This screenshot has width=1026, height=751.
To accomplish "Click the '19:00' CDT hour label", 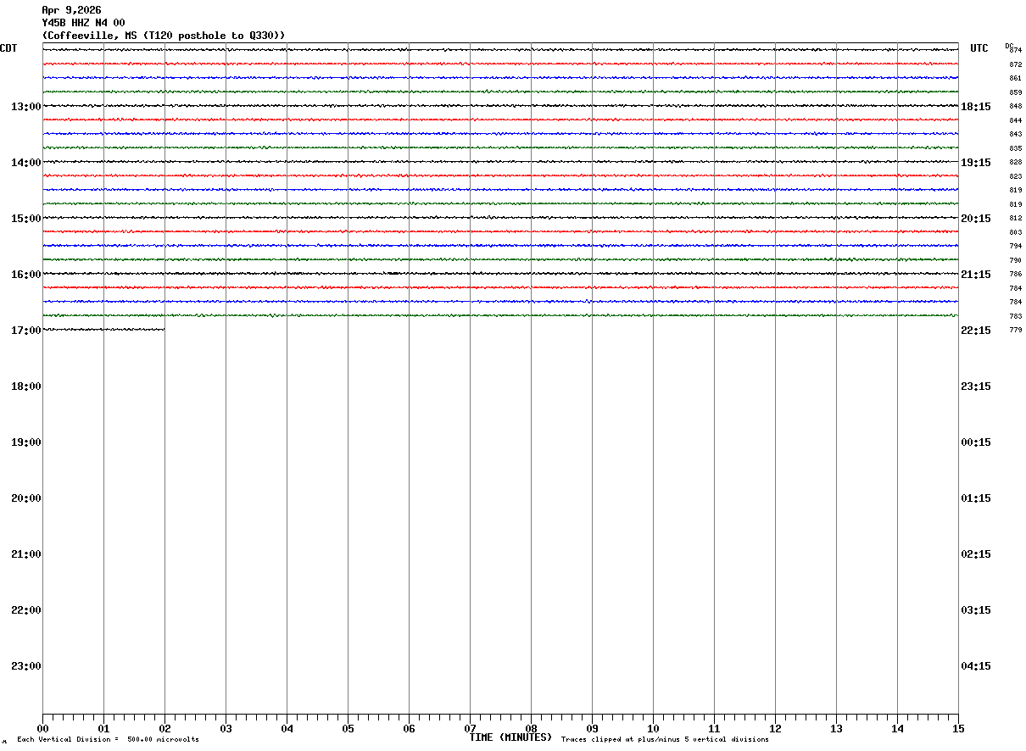I will pyautogui.click(x=25, y=442).
